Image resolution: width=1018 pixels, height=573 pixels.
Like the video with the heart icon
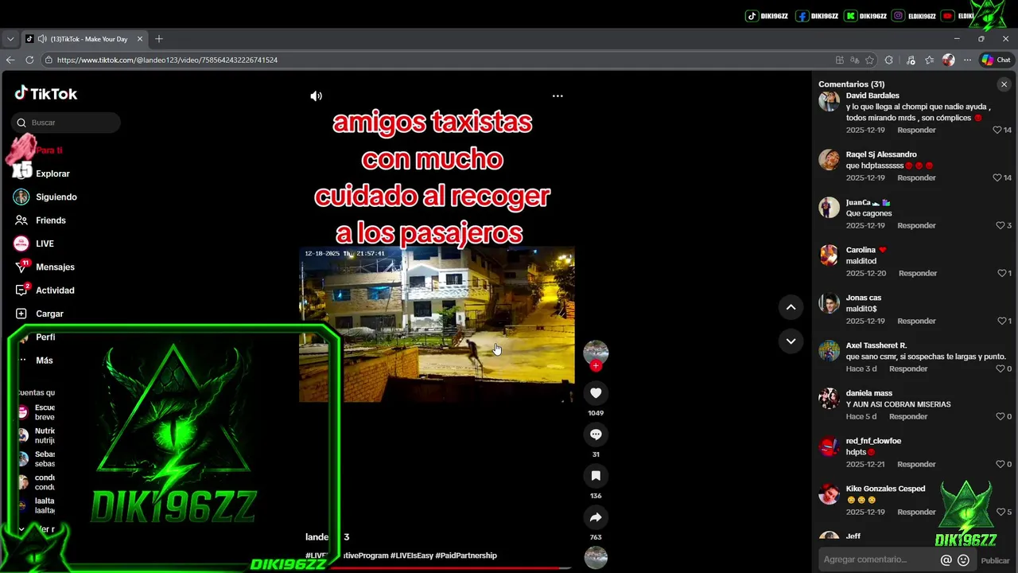[x=596, y=392]
